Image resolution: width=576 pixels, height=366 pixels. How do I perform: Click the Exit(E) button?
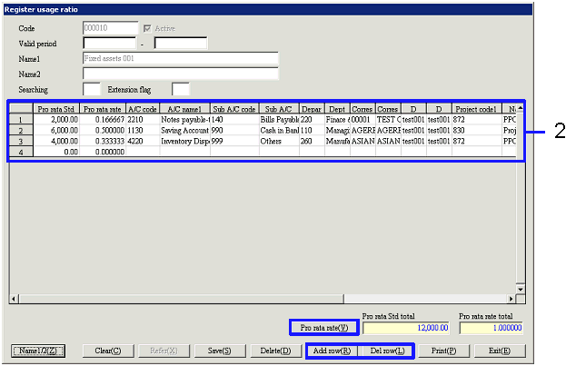coord(498,351)
